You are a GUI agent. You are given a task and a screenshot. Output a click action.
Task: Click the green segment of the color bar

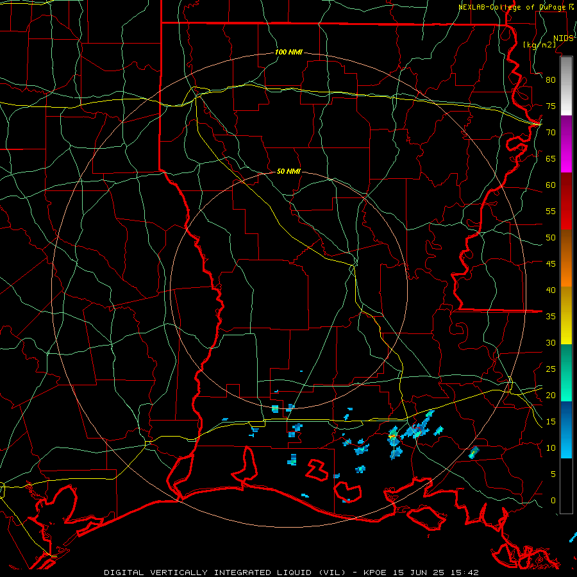pos(566,372)
